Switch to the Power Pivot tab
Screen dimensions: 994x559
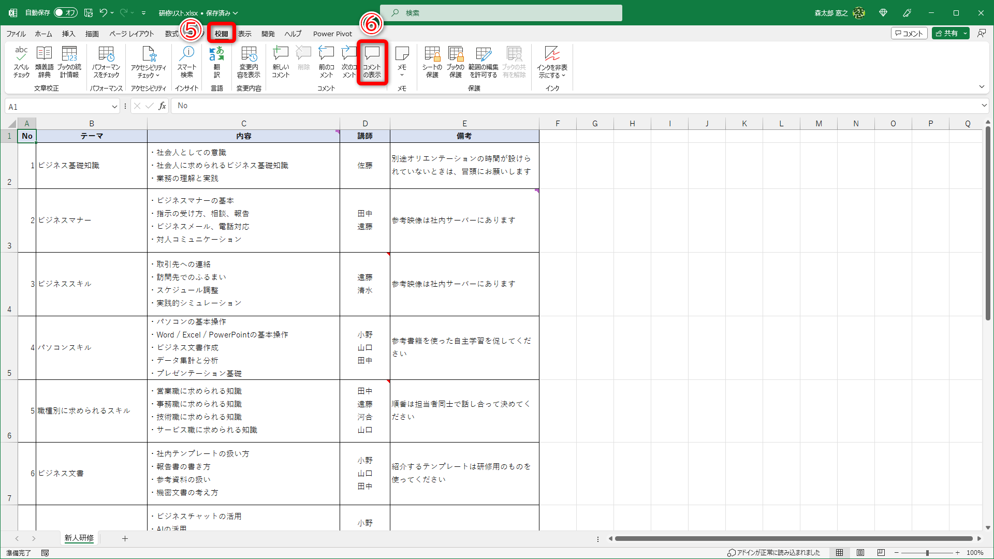[332, 34]
